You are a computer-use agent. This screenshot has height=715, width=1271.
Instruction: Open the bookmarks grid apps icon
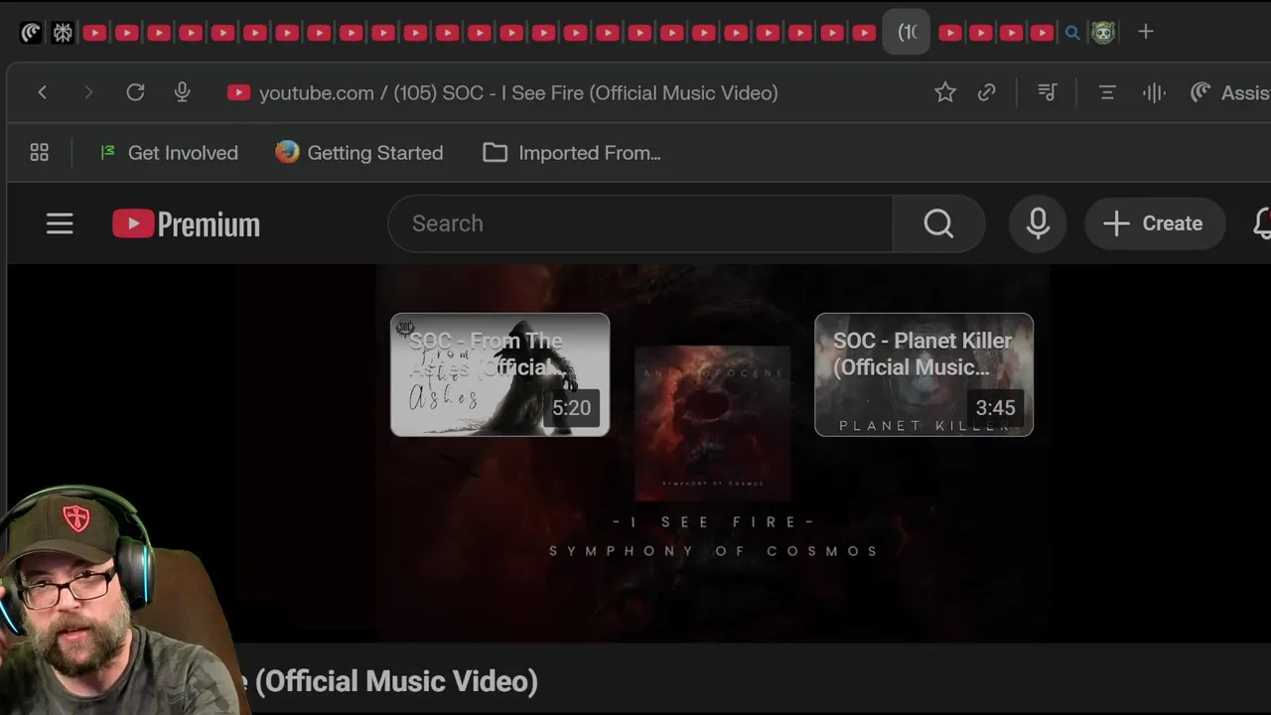pyautogui.click(x=40, y=153)
